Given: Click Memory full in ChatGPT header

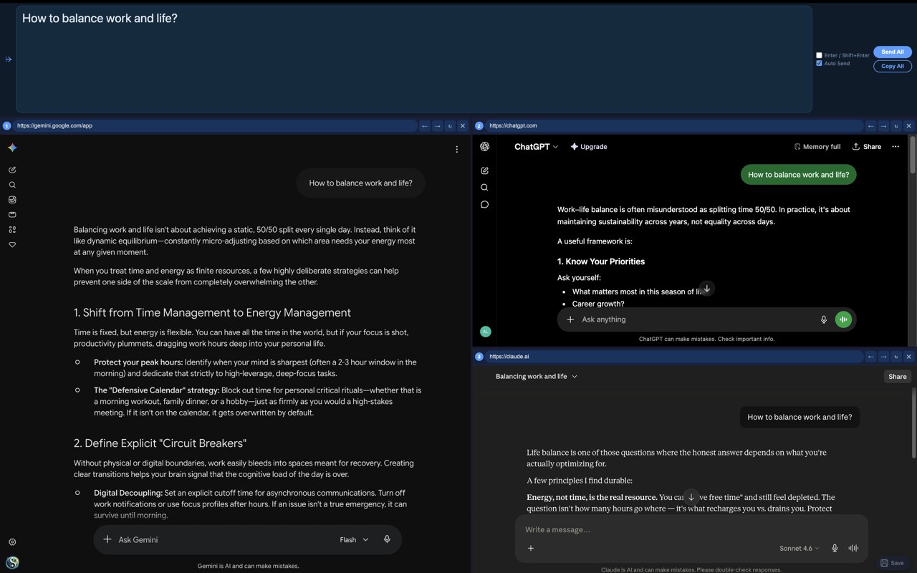Looking at the screenshot, I should [817, 147].
